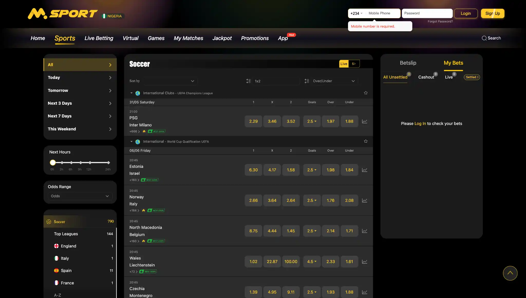Open stats chart for PSG match
This screenshot has width=526, height=298.
coord(364,121)
